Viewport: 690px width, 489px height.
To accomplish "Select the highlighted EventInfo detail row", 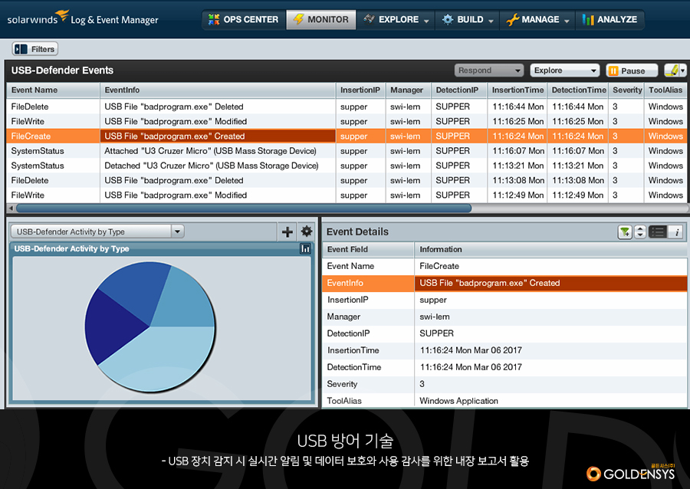I will tap(504, 283).
